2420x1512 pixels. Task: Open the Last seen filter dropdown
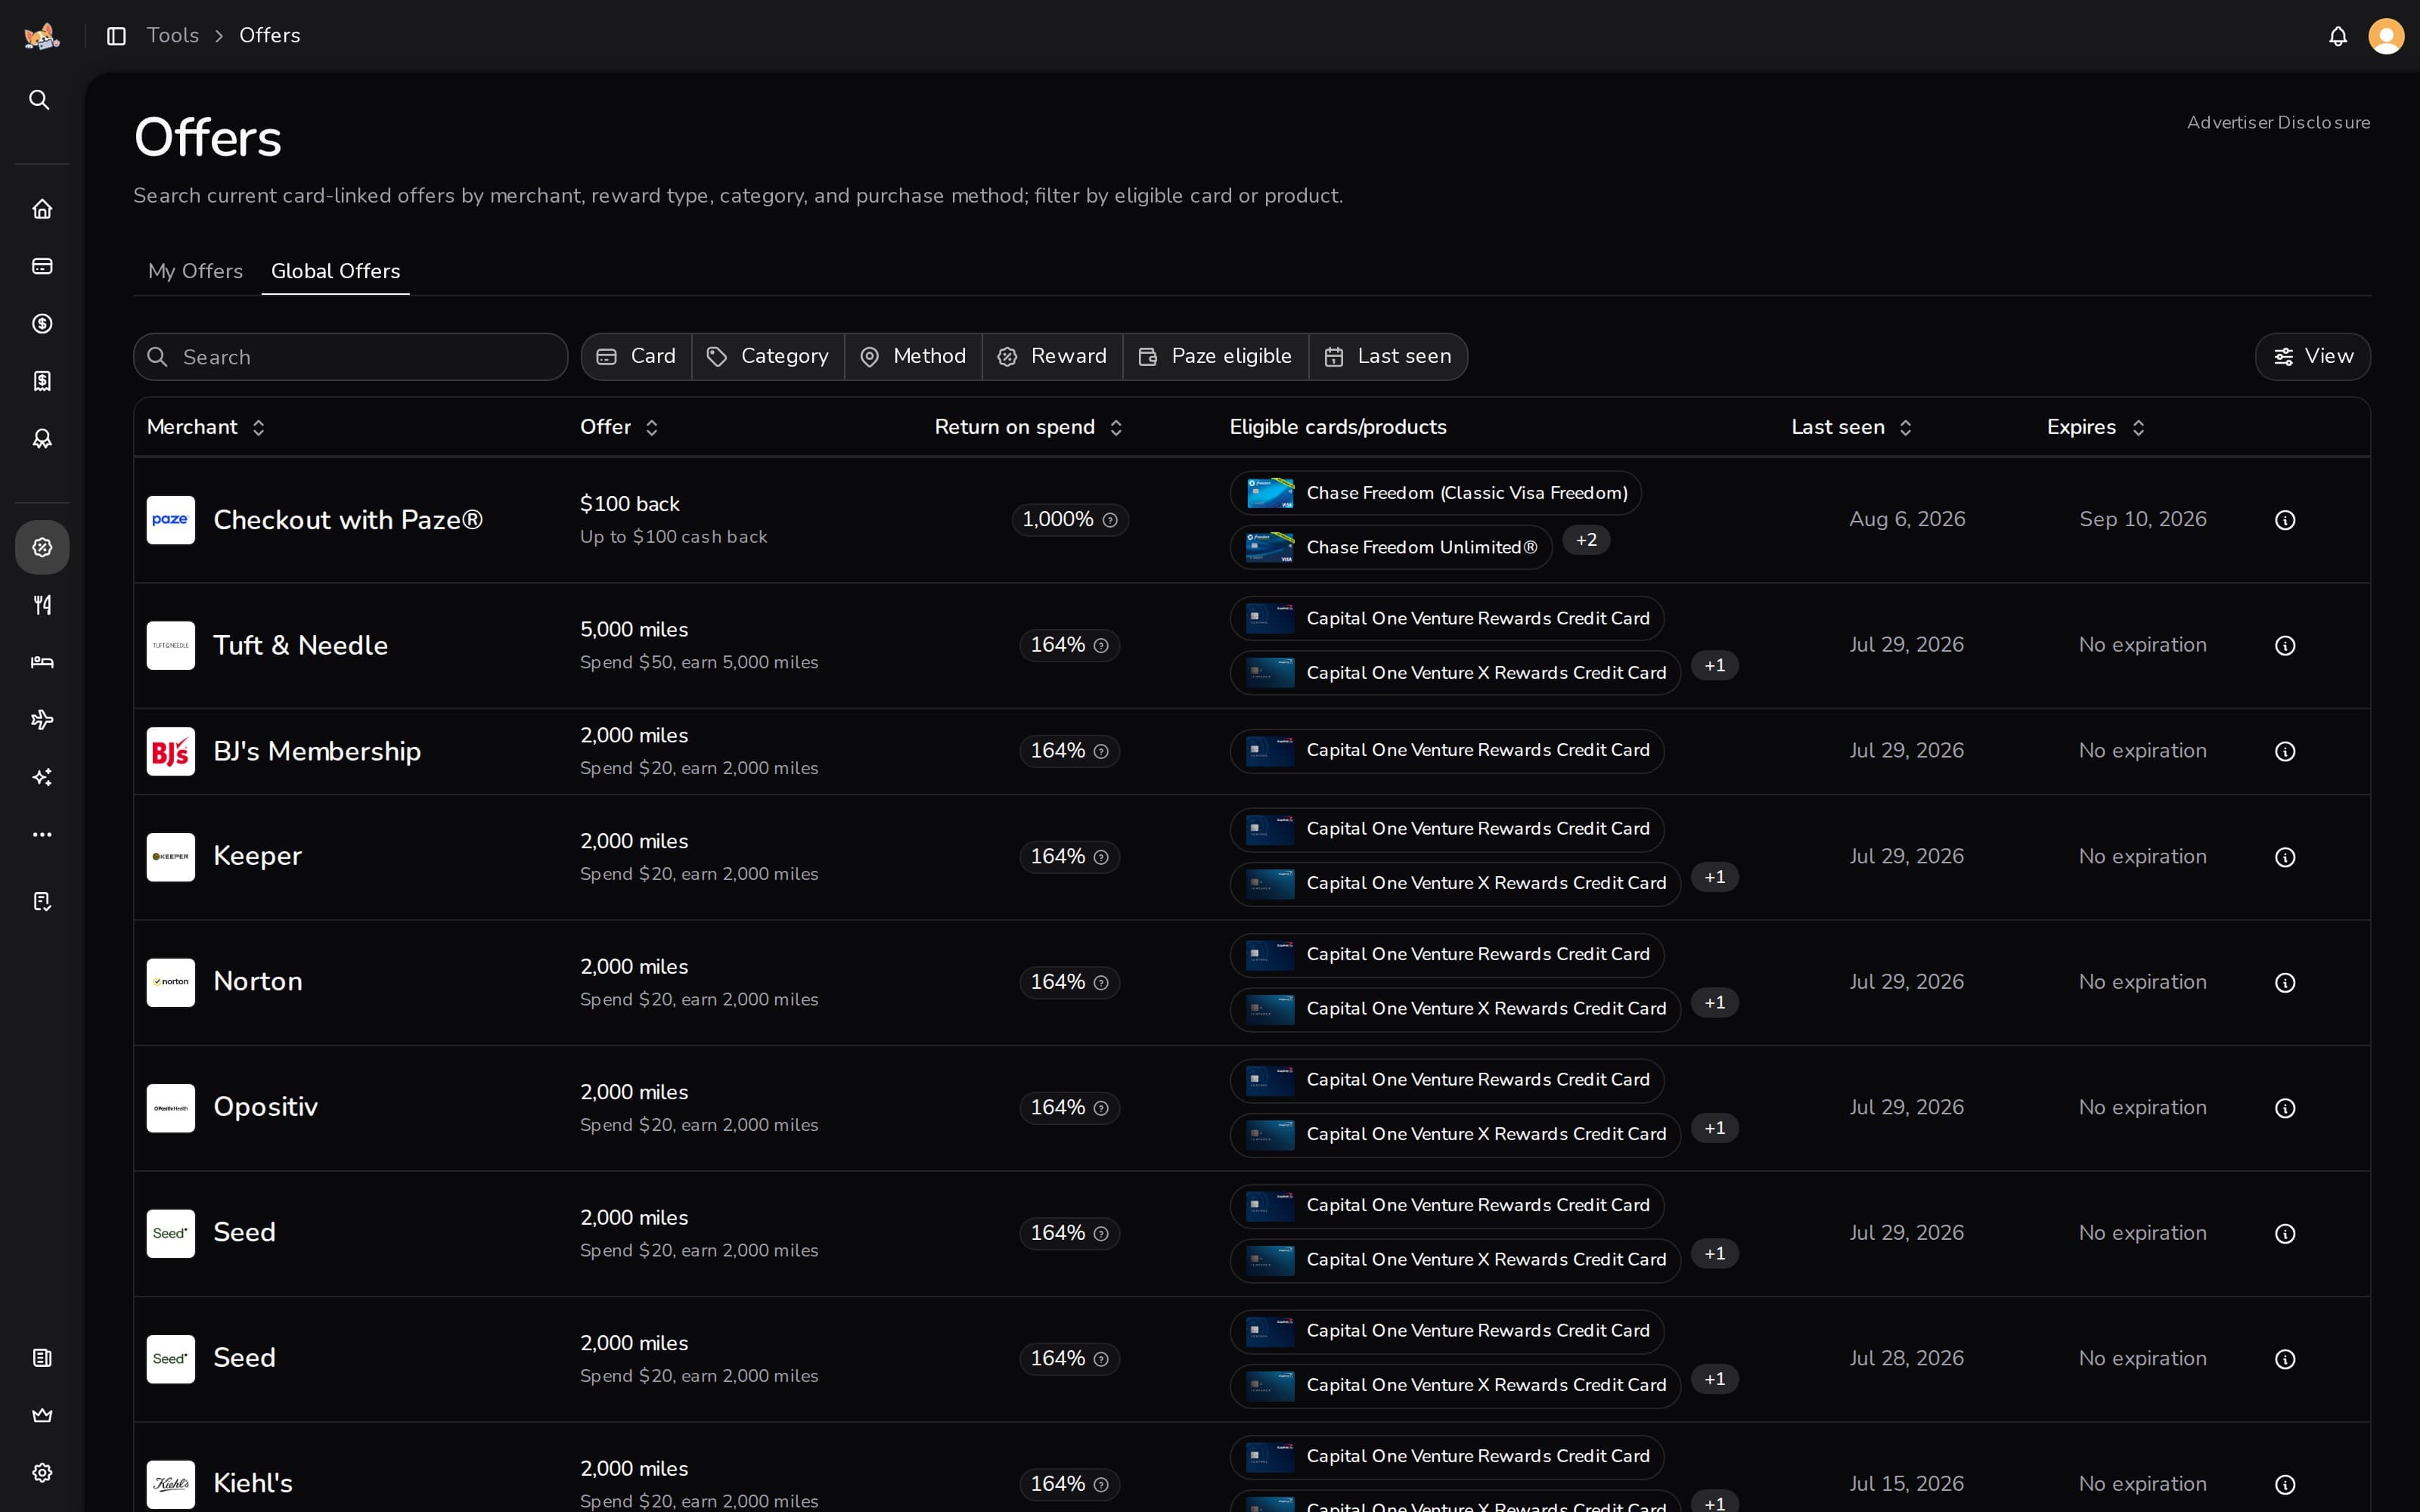(1388, 357)
